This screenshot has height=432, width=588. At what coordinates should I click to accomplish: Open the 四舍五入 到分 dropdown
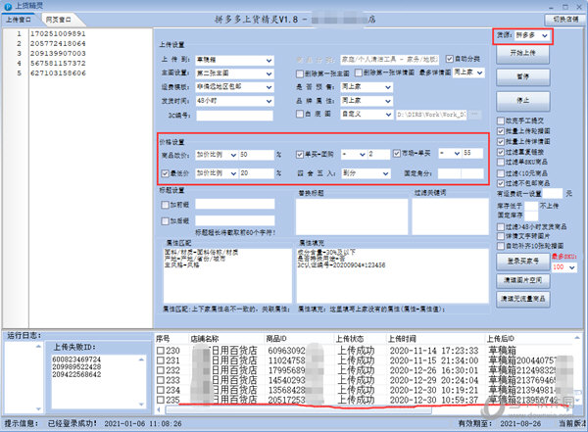(x=385, y=173)
